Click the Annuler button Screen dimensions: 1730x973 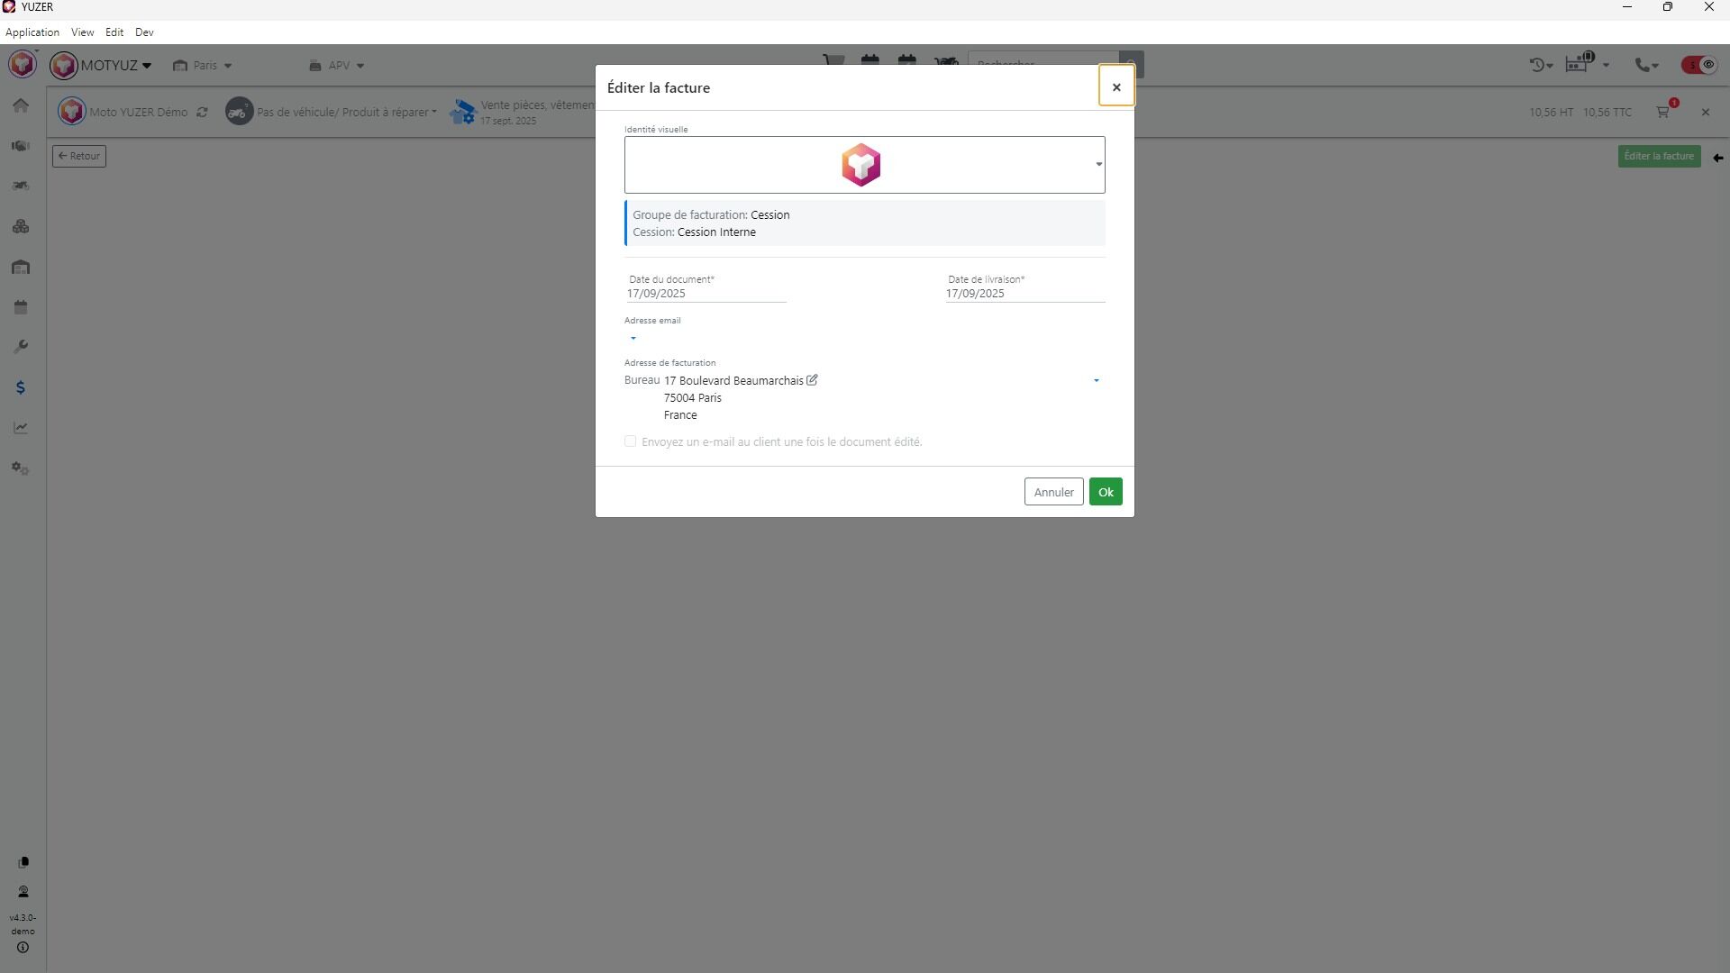pyautogui.click(x=1053, y=492)
